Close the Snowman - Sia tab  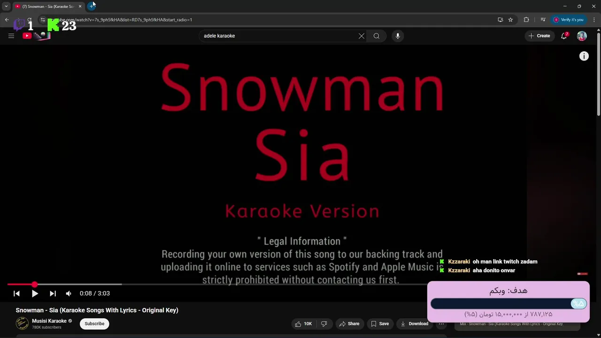pos(80,7)
